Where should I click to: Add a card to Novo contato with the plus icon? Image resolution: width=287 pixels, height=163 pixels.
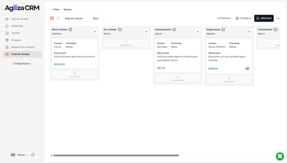(x=95, y=31)
